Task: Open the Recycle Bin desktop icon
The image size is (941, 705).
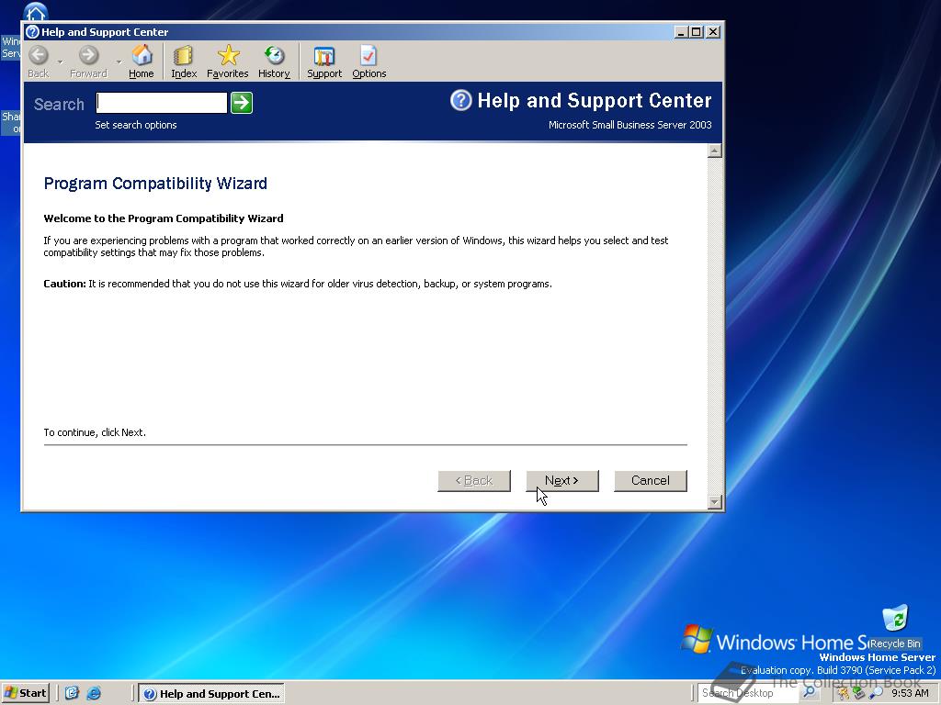Action: 895,626
